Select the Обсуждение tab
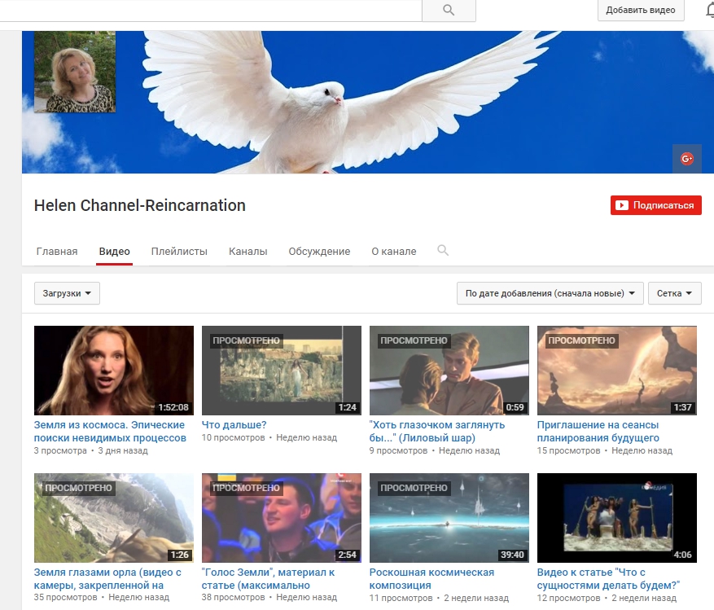The height and width of the screenshot is (610, 714). click(319, 252)
